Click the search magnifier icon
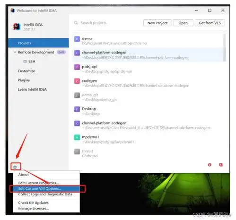Screen dimensions: 236x220 [76, 23]
